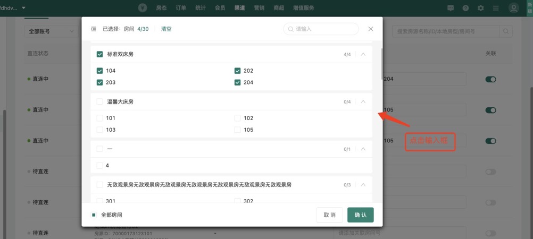Collapse the 温馨大床房 room group
533x239 pixels.
coord(363,101)
